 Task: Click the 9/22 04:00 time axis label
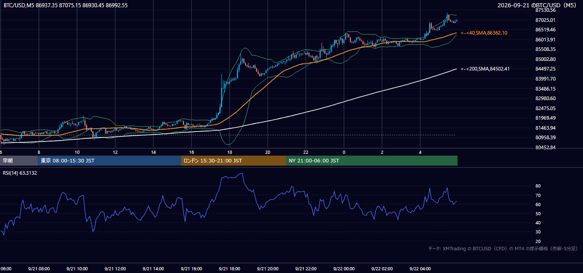[420, 269]
